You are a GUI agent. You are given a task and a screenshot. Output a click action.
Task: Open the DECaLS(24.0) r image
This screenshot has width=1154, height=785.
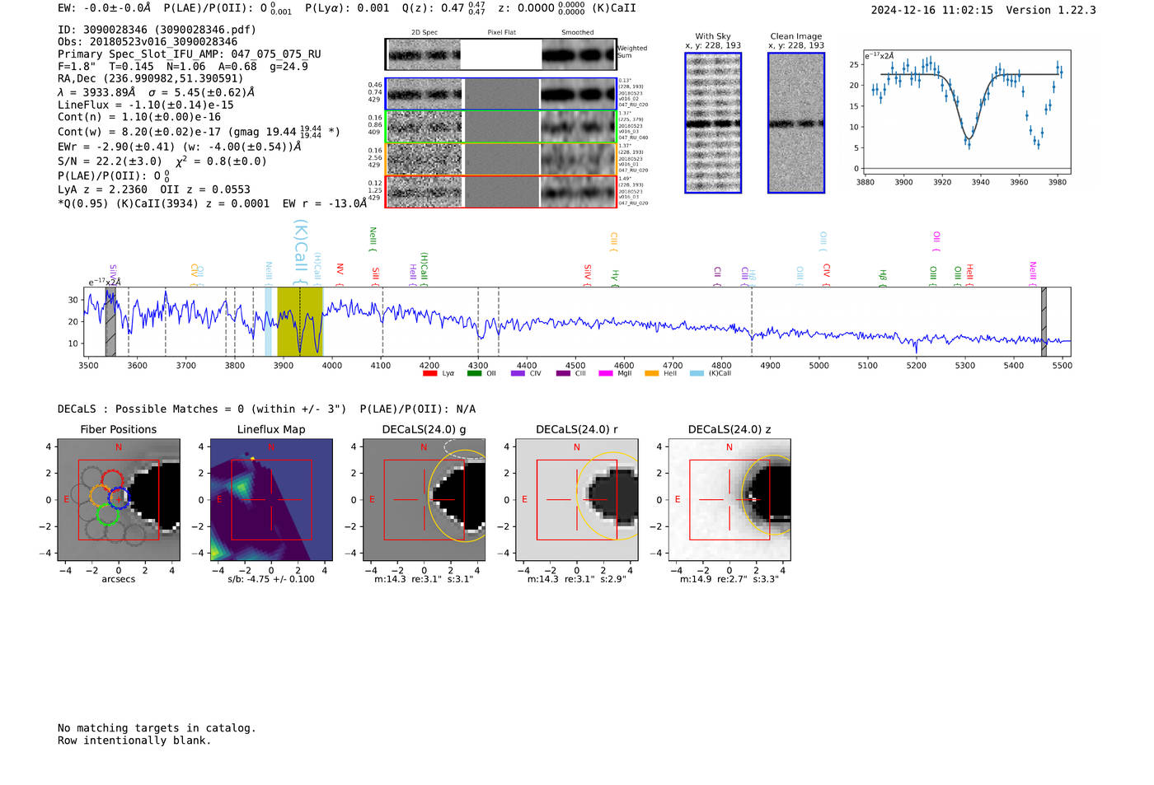point(577,500)
